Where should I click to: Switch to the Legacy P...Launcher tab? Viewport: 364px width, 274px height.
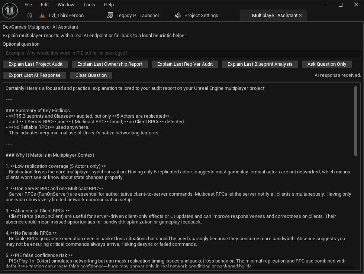[x=138, y=15]
